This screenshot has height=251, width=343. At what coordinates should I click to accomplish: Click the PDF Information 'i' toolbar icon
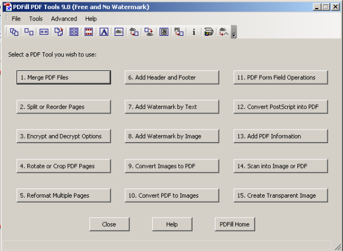(x=194, y=32)
